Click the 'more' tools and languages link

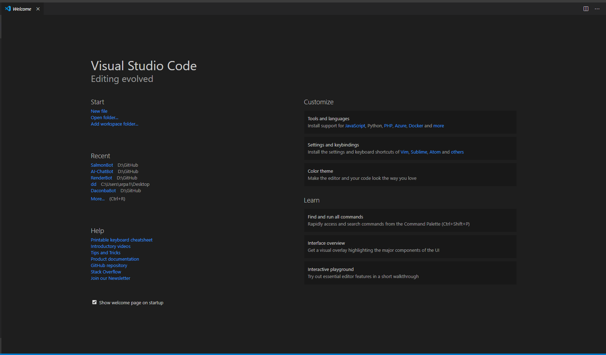pos(438,126)
